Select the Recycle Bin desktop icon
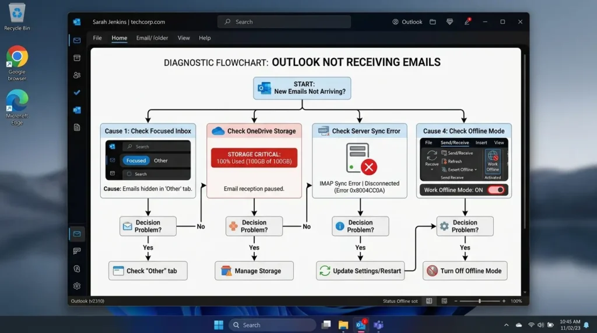Image resolution: width=597 pixels, height=333 pixels. [x=17, y=17]
